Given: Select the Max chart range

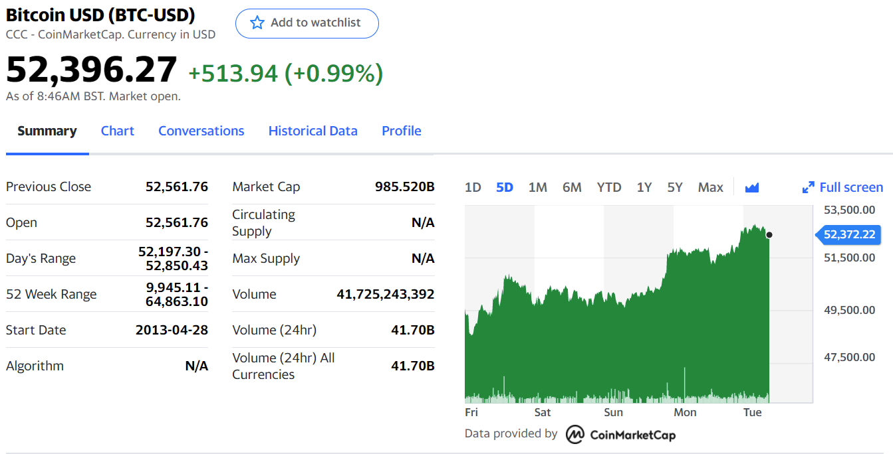Looking at the screenshot, I should tap(711, 187).
